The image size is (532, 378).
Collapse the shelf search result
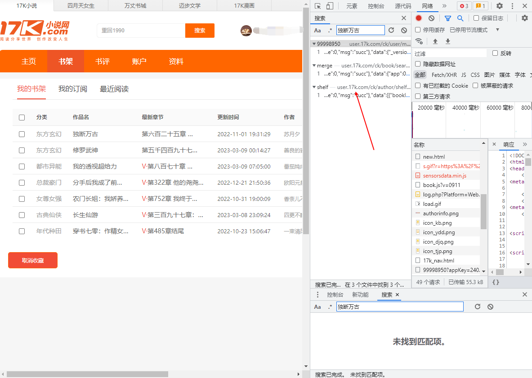tap(314, 87)
